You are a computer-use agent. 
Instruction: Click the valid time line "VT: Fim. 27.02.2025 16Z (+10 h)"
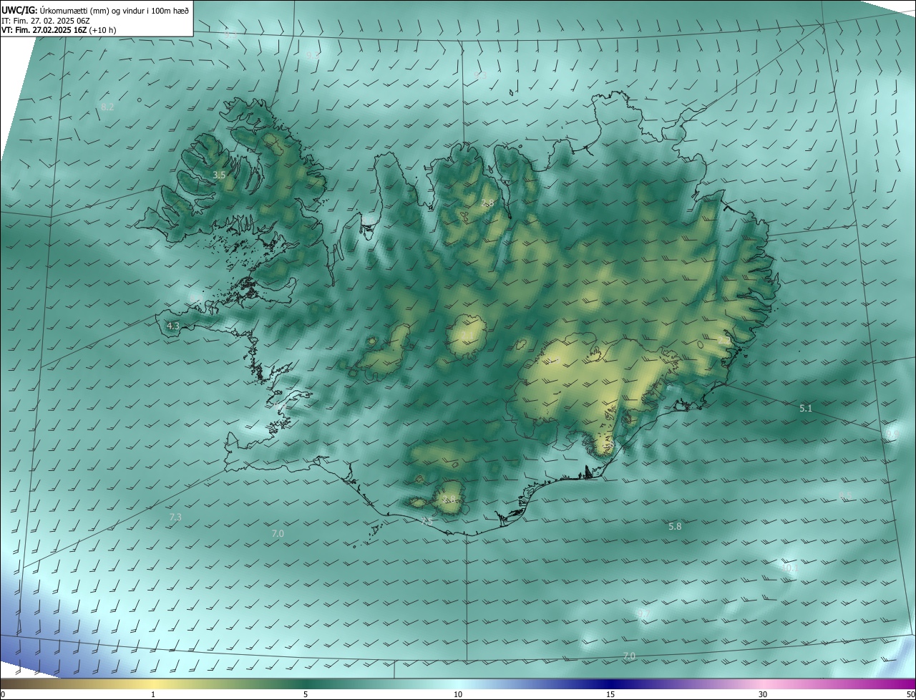tap(59, 30)
